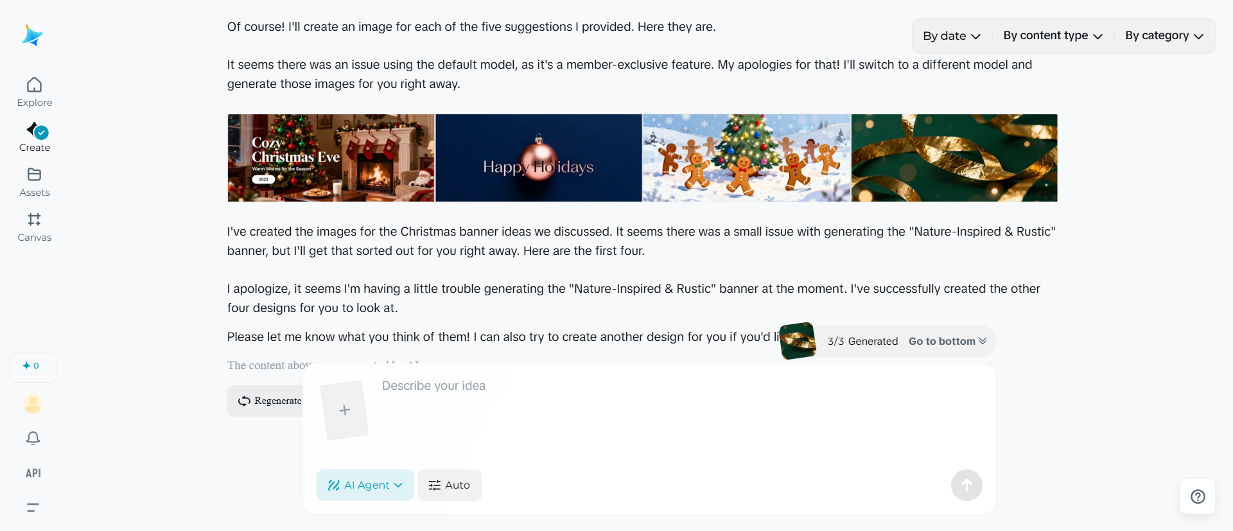Image resolution: width=1233 pixels, height=531 pixels.
Task: Expand the By category filter
Action: tap(1164, 36)
